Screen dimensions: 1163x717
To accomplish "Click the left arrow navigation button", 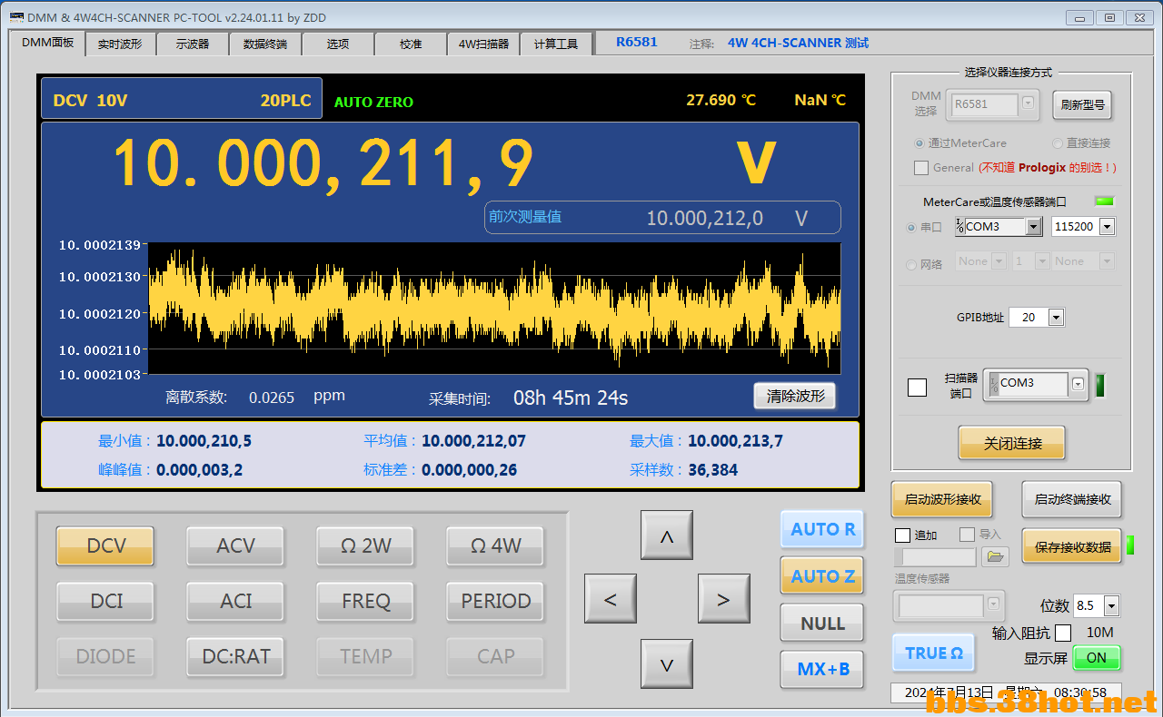I will coord(610,598).
